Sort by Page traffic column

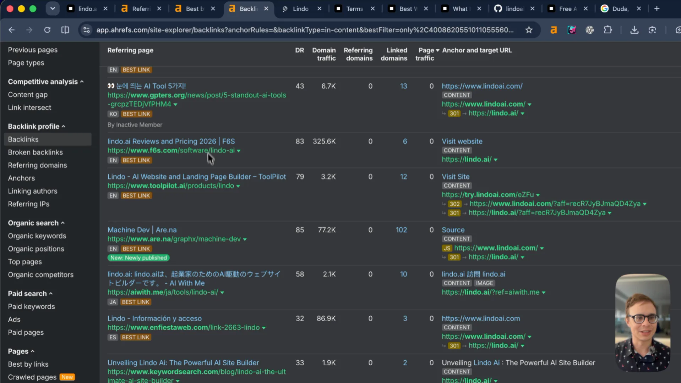427,54
